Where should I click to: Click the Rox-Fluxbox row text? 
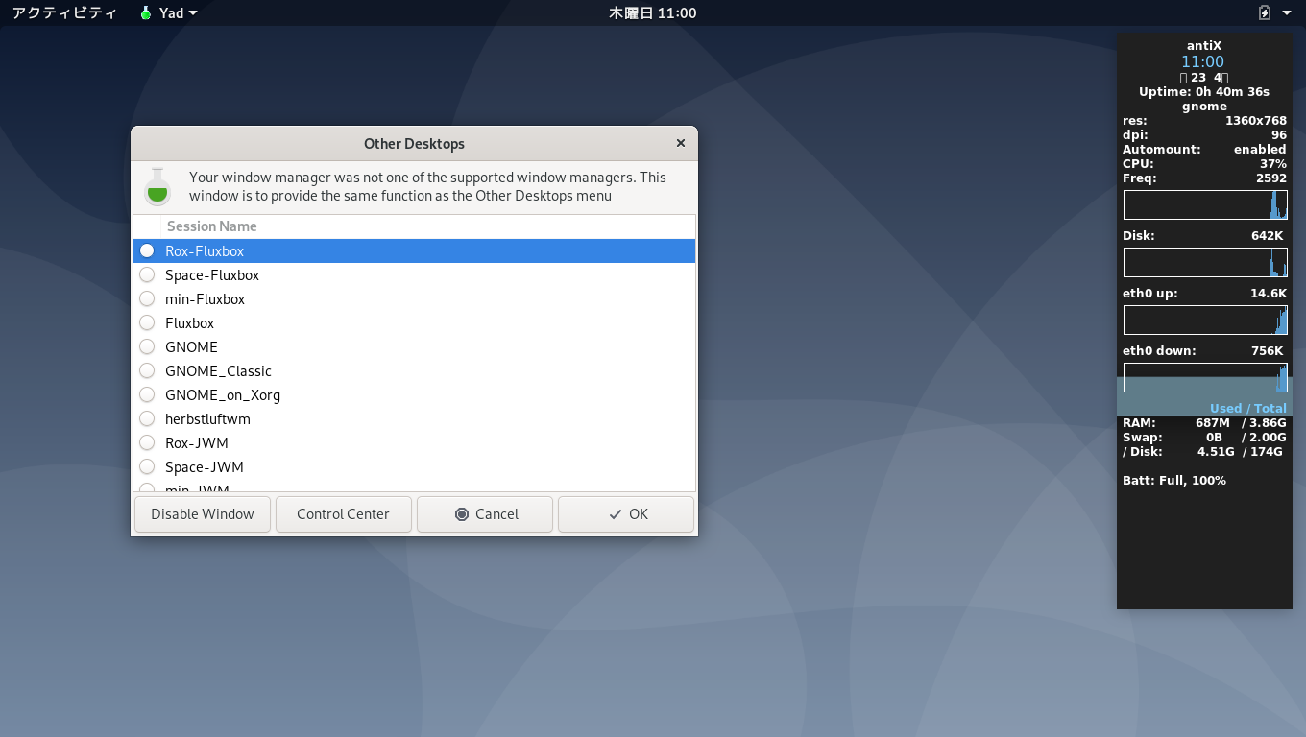click(x=205, y=251)
